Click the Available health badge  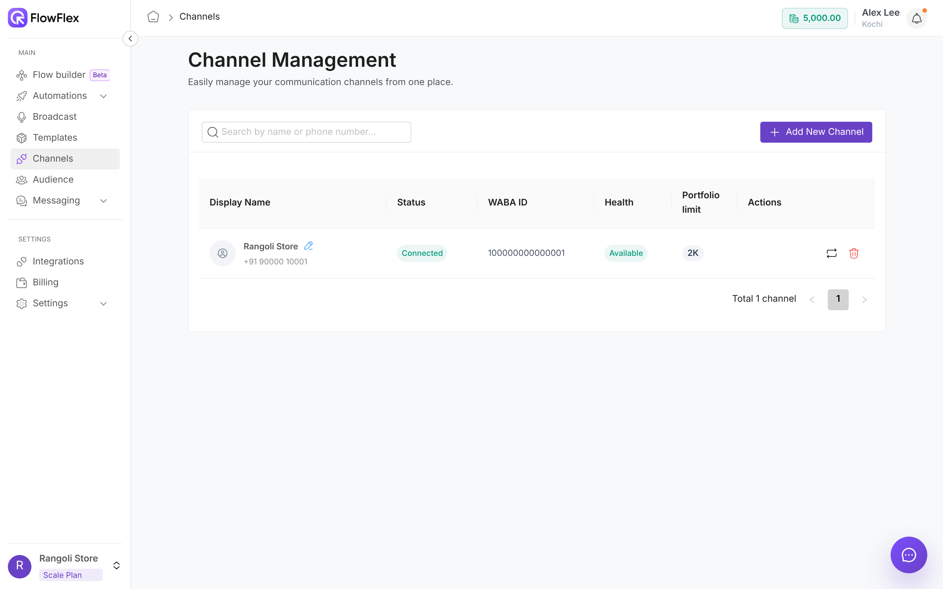point(626,253)
